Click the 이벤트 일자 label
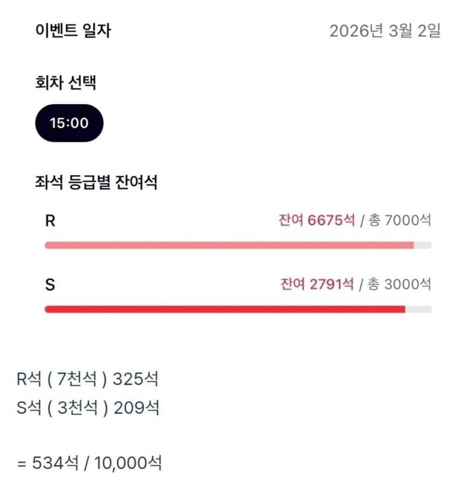This screenshot has width=465, height=493. (73, 31)
